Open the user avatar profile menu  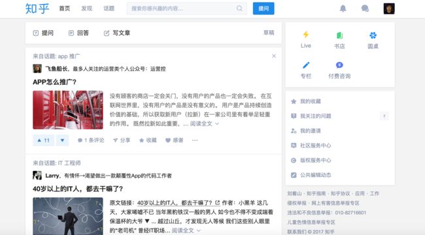(389, 8)
